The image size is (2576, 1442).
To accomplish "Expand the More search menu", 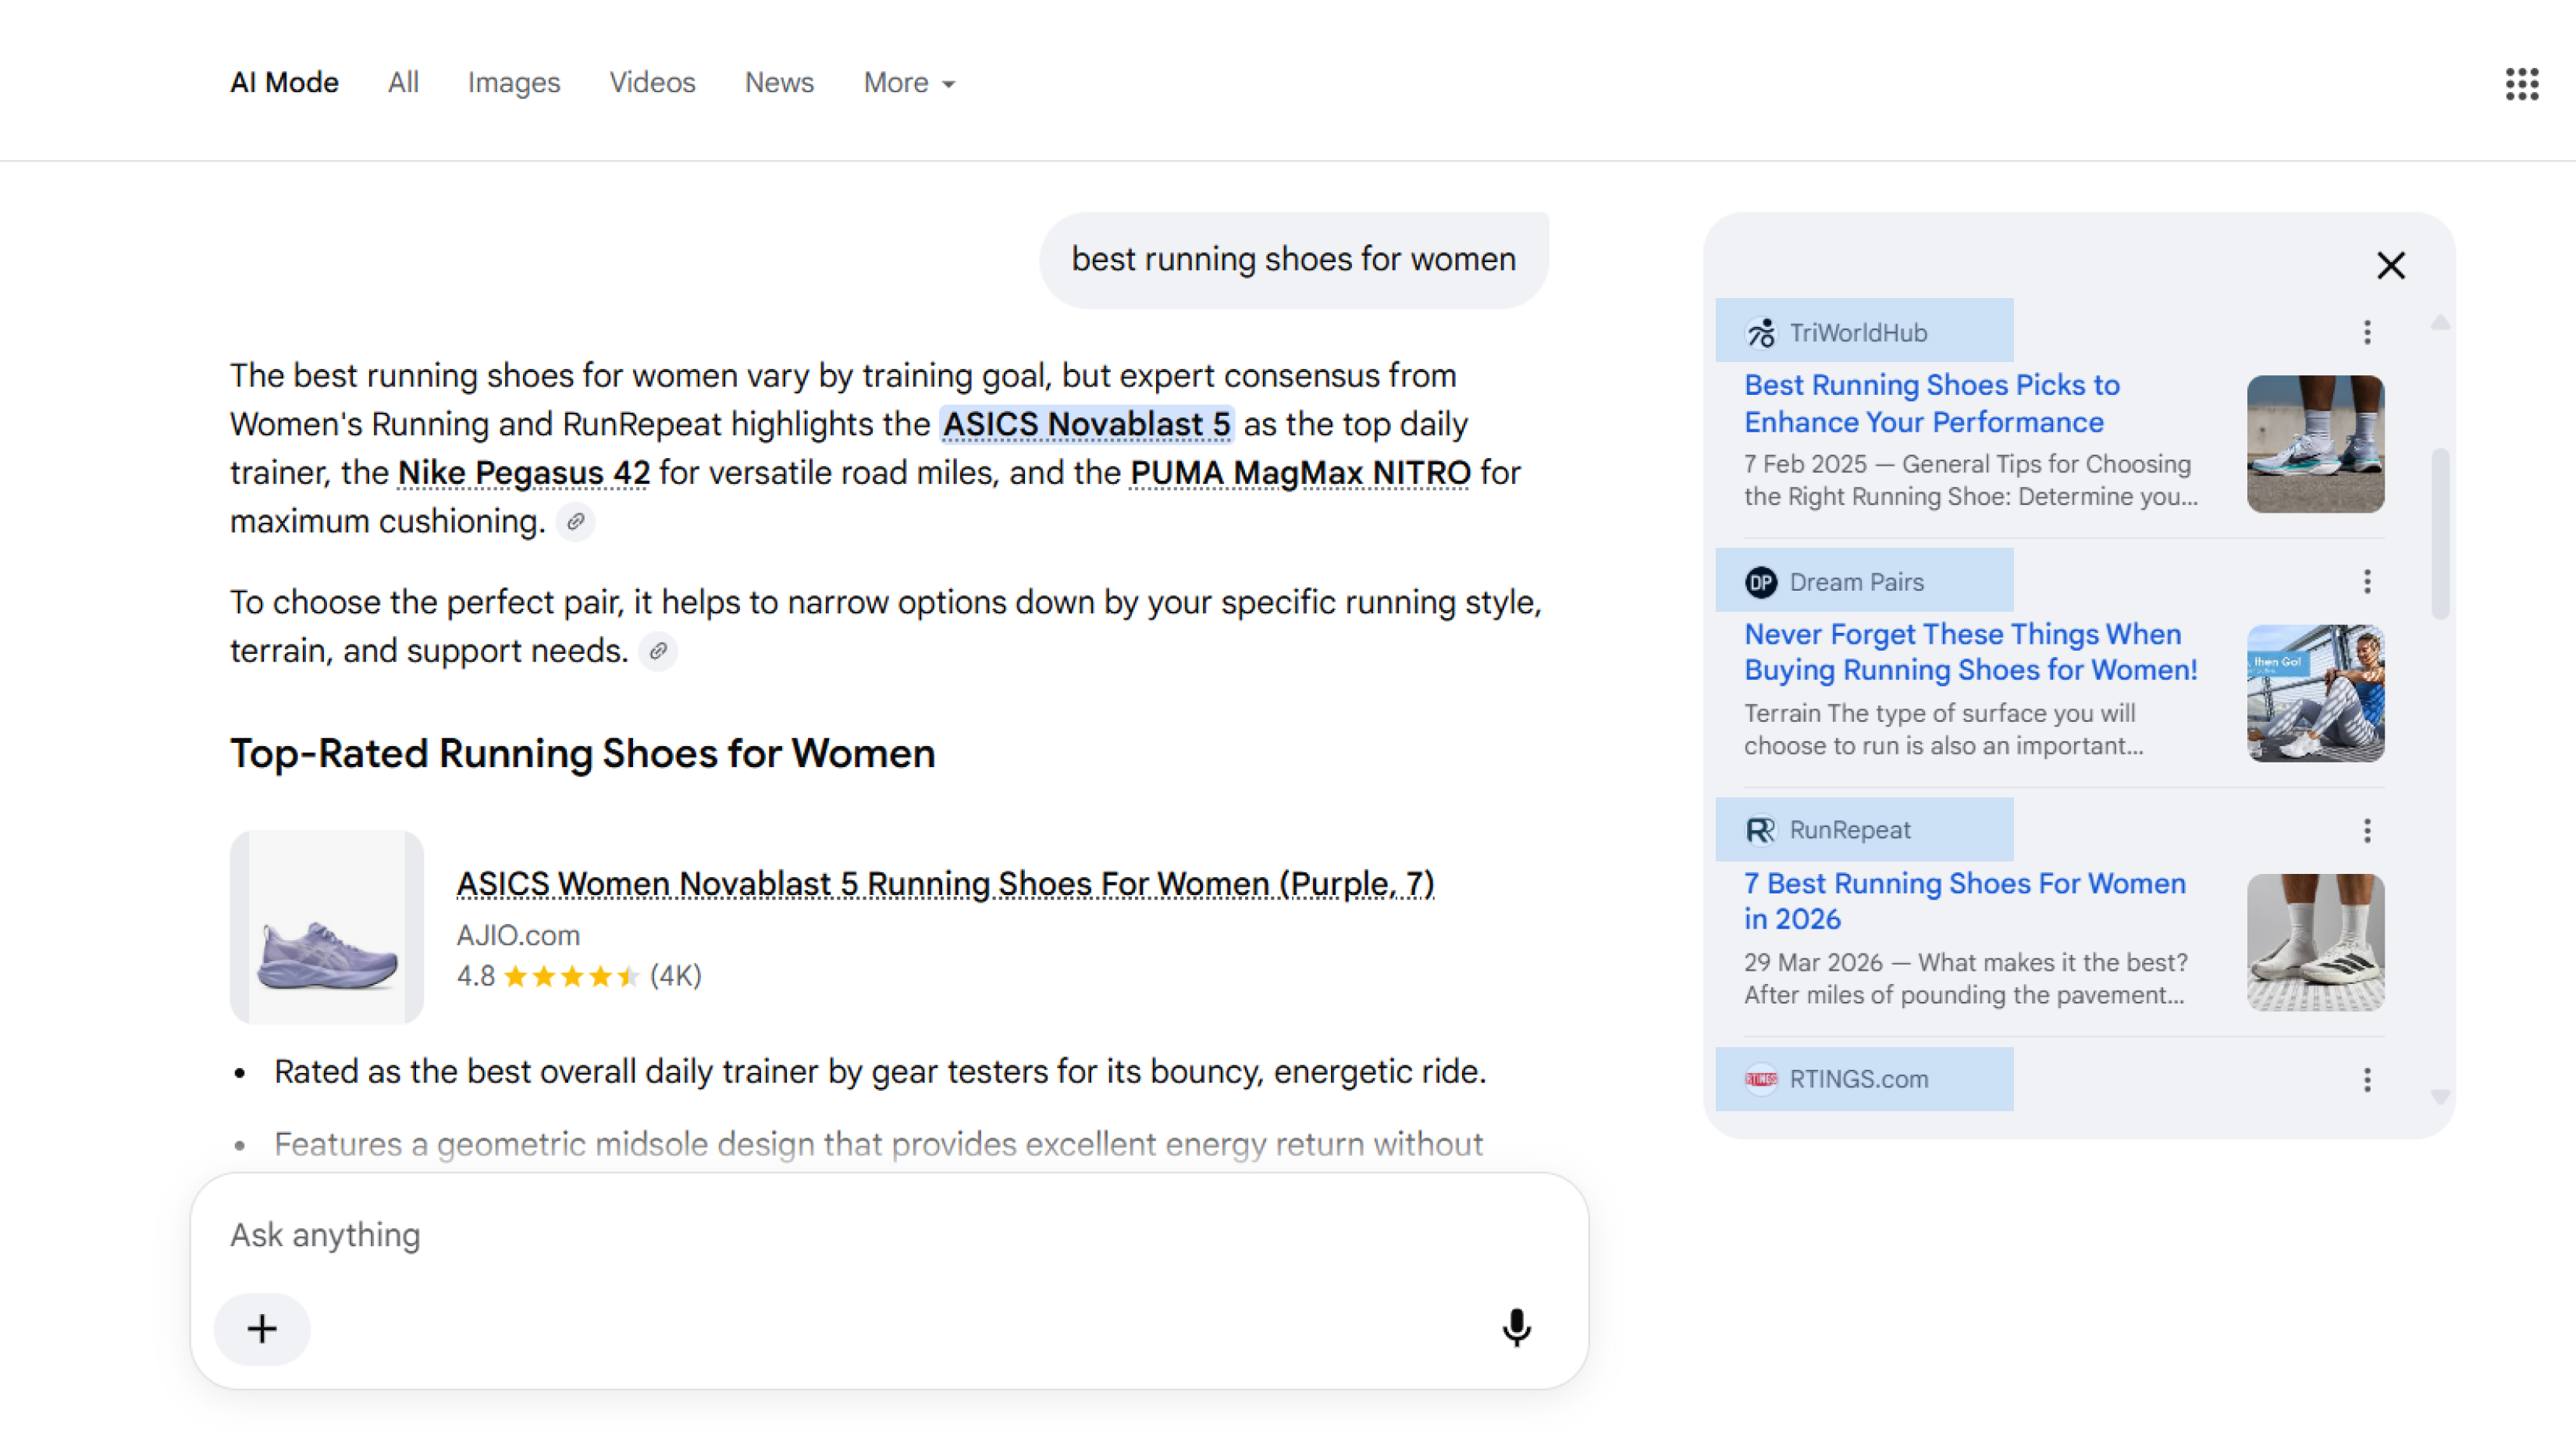I will pos(909,83).
